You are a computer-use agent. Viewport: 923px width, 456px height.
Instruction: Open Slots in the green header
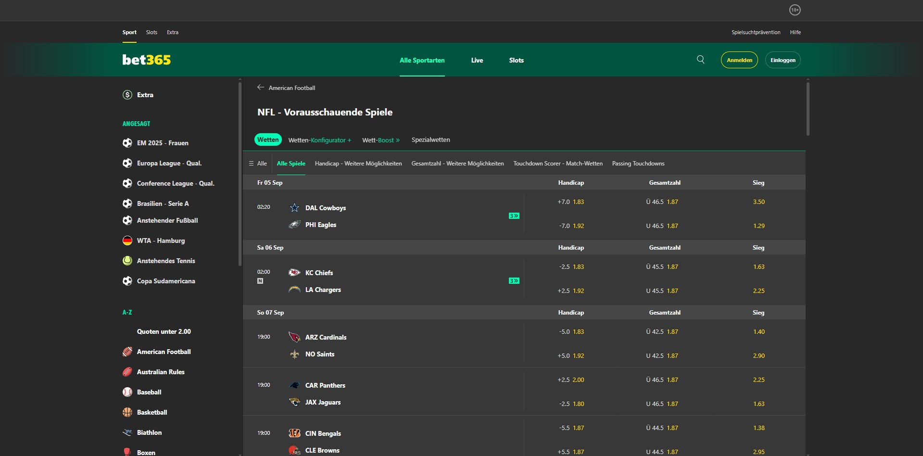click(x=516, y=60)
